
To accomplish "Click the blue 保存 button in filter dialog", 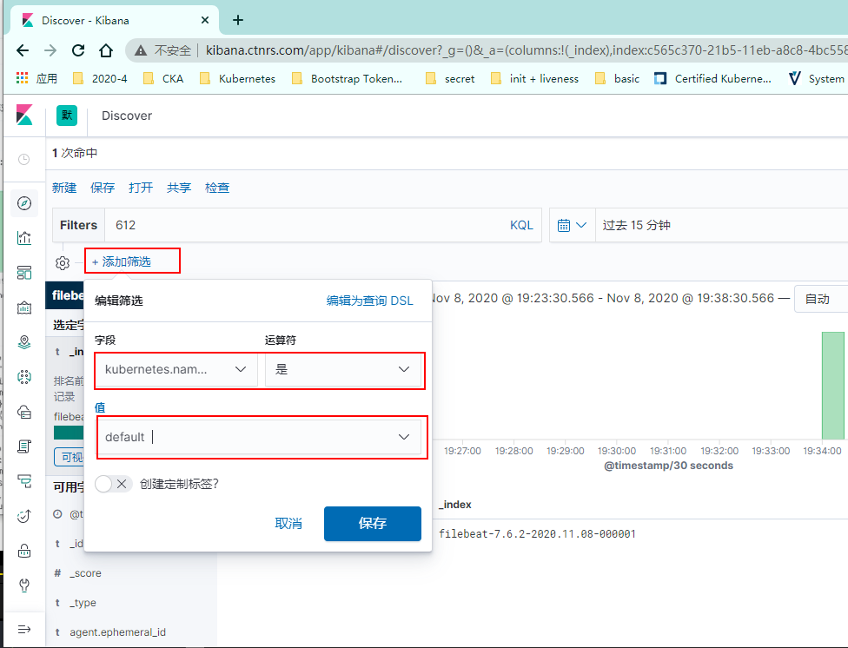I will point(373,524).
